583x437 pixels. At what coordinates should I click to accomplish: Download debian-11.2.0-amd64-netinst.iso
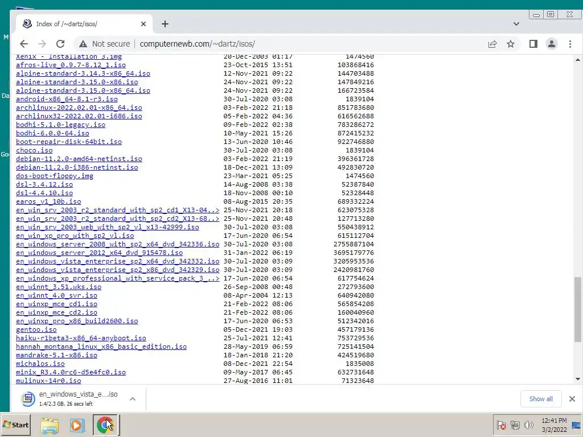[x=79, y=159]
